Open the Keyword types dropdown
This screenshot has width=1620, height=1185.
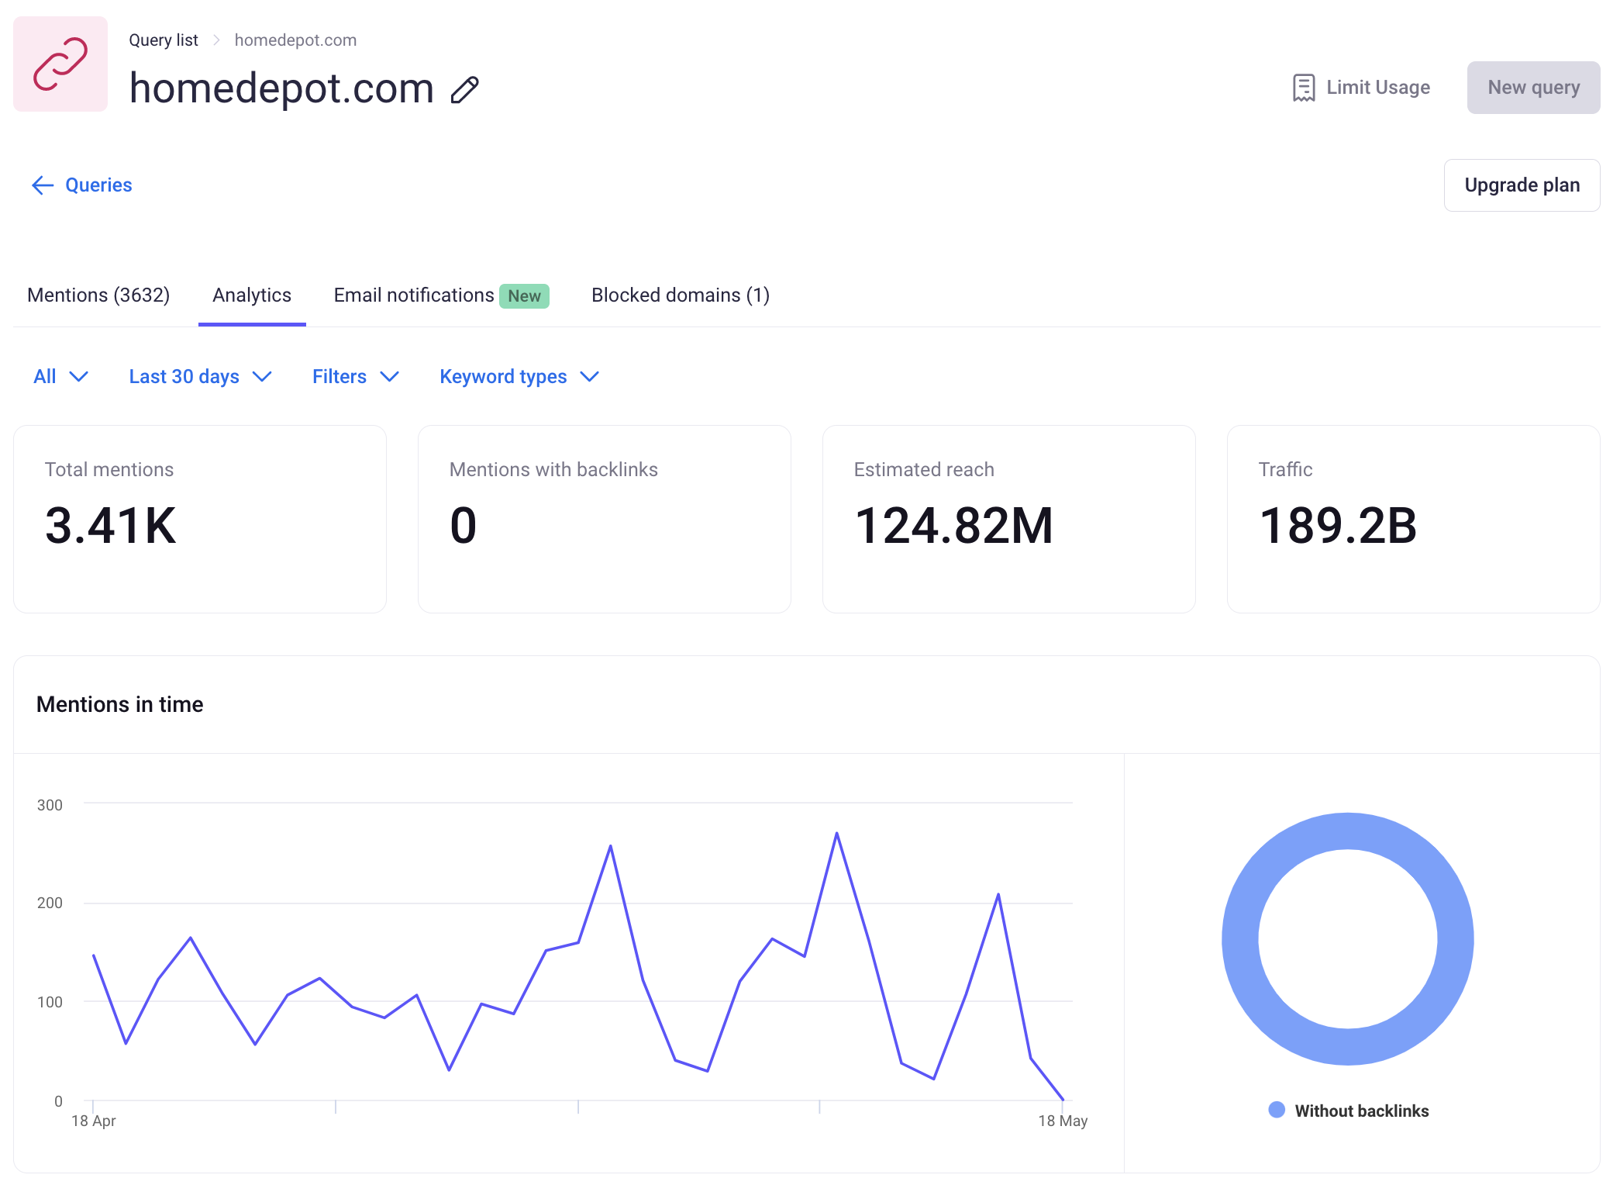click(519, 377)
